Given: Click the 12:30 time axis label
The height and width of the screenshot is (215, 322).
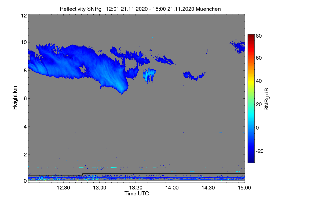Looking at the screenshot, I should pyautogui.click(x=63, y=188).
